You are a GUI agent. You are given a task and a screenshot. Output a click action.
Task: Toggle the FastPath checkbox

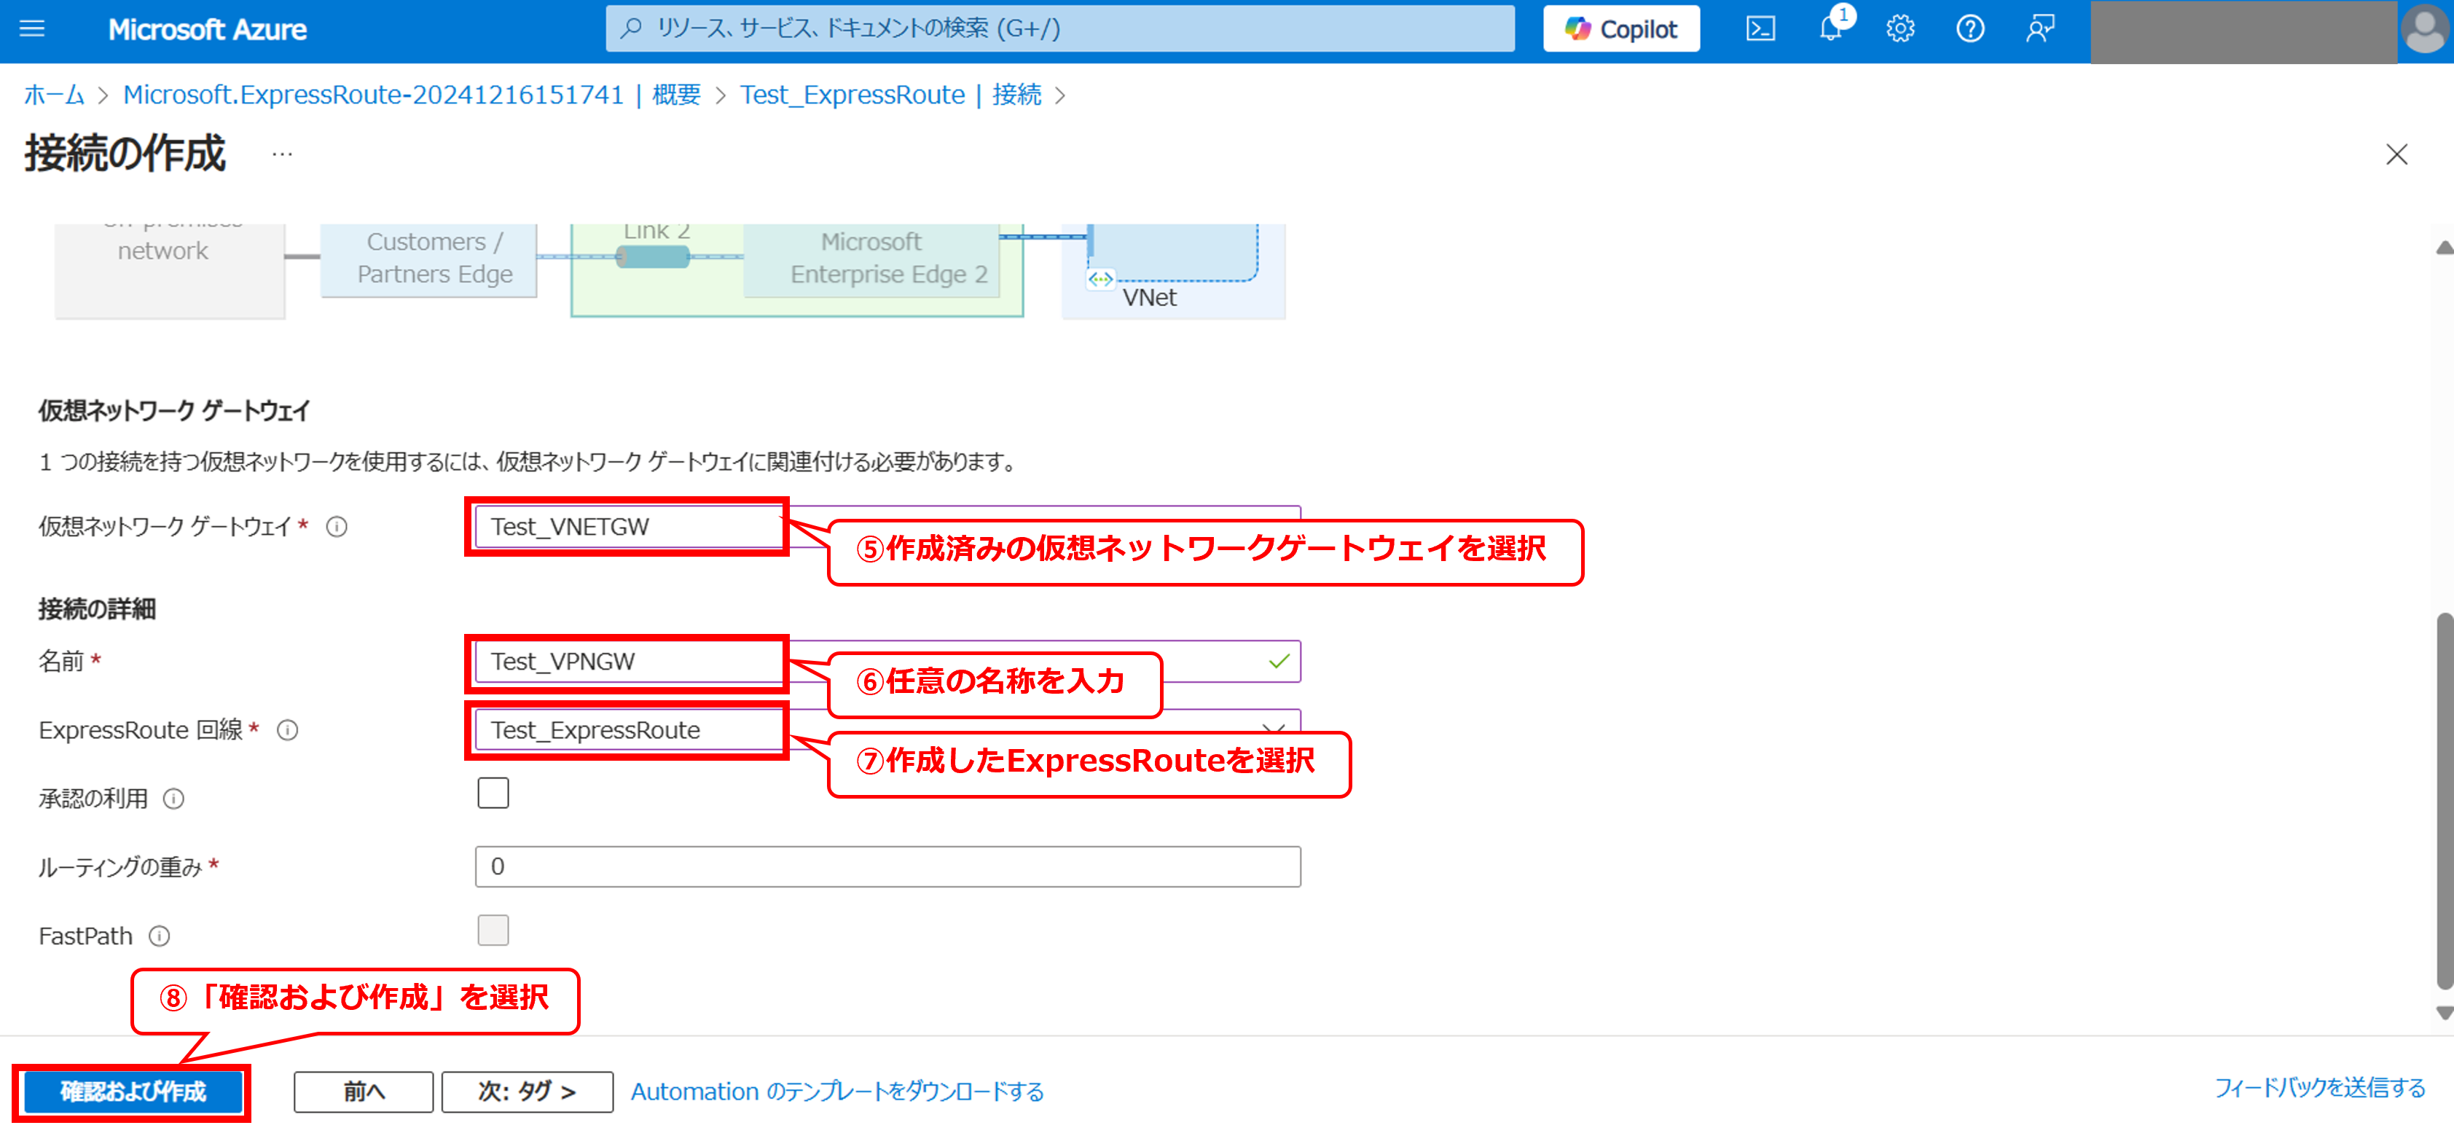point(493,931)
